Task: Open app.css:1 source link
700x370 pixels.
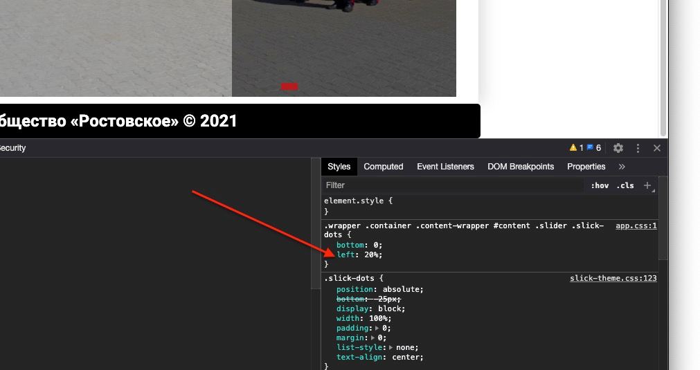Action: [x=636, y=225]
